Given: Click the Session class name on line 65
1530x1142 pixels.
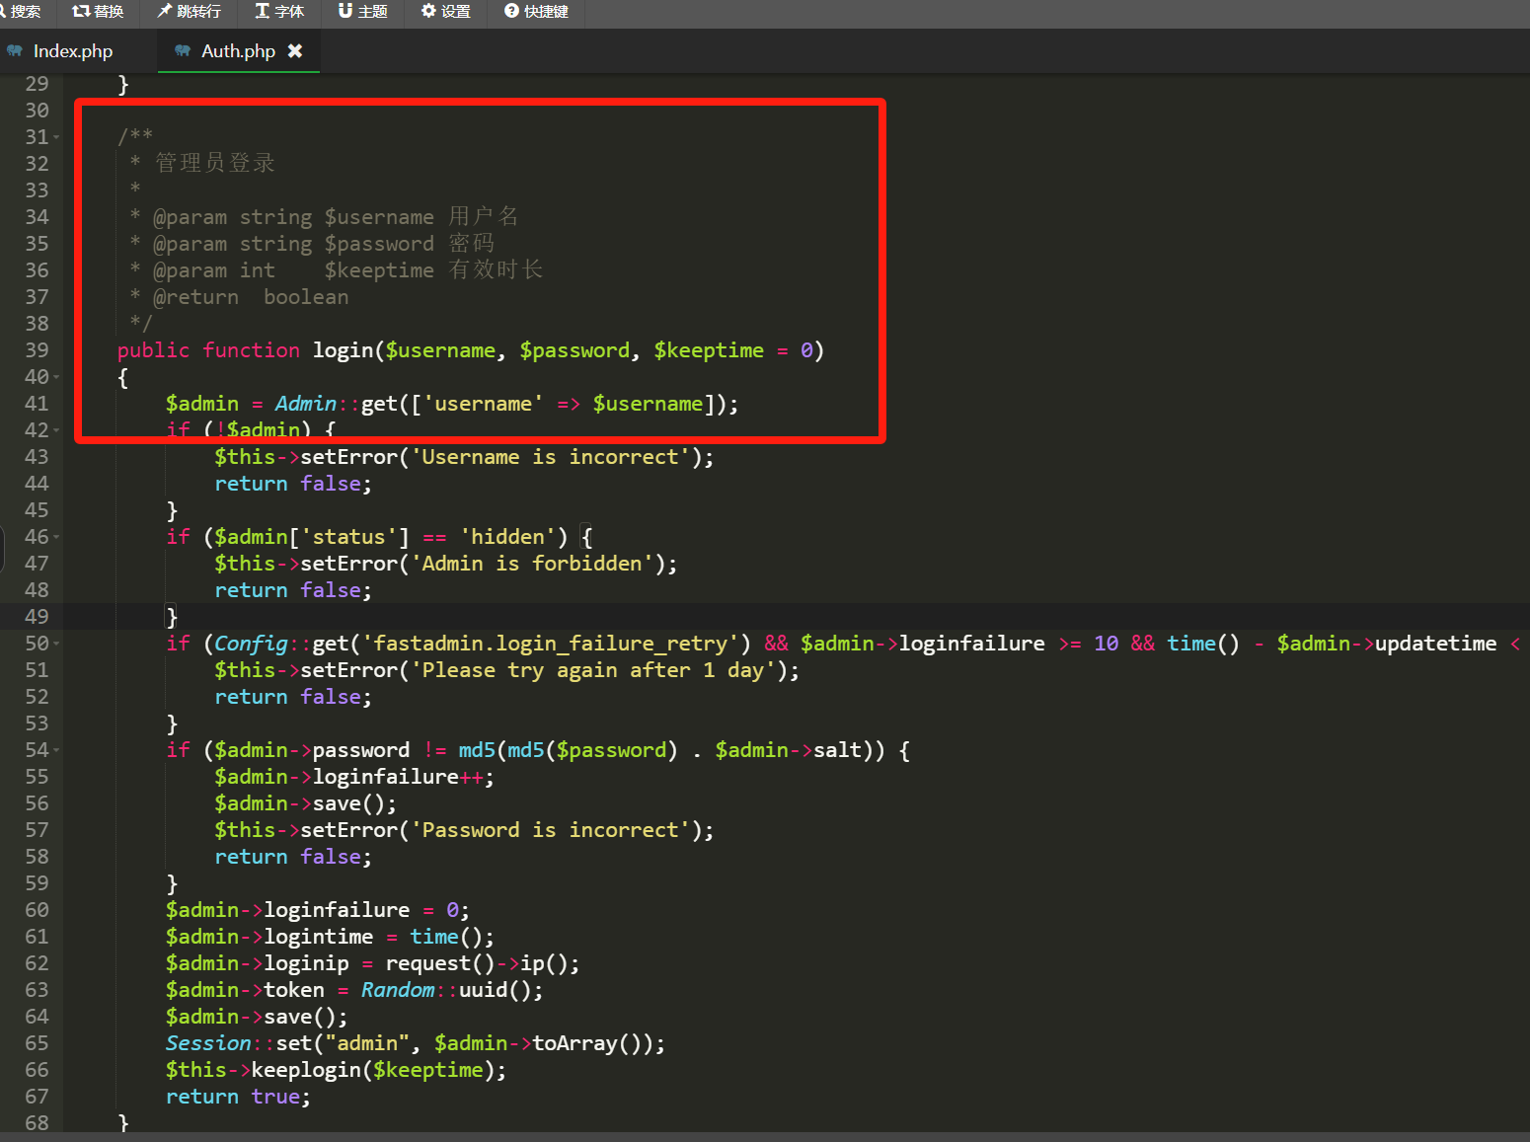Looking at the screenshot, I should (208, 1043).
